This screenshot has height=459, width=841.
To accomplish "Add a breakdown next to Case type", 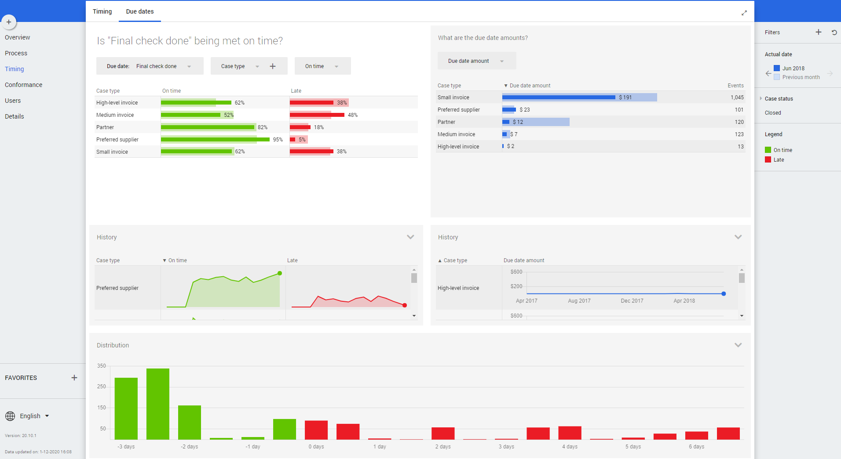I will 273,66.
